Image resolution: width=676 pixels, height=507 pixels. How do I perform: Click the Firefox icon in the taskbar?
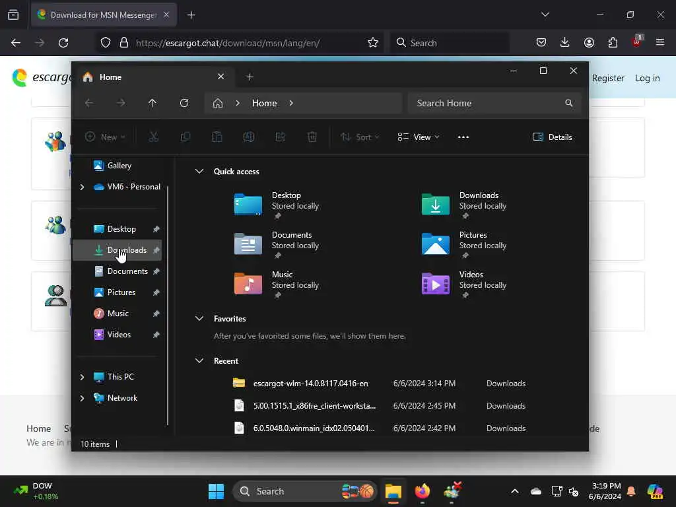422,491
